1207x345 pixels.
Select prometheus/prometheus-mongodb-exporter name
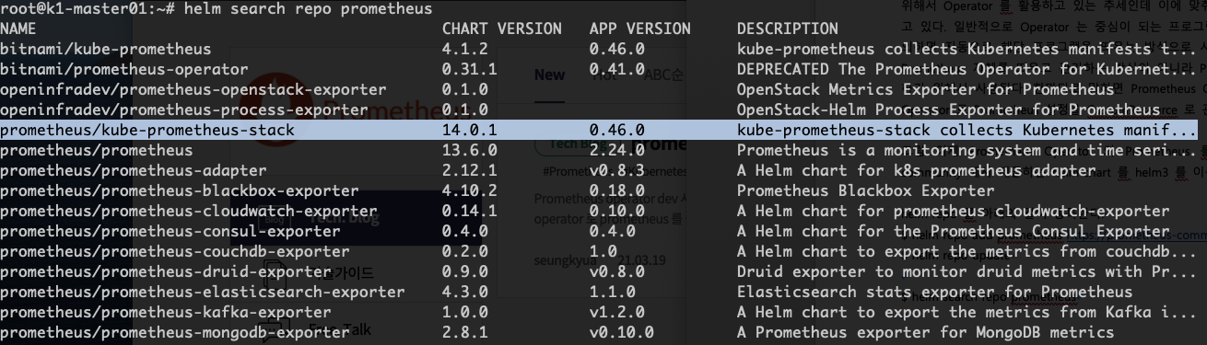(175, 332)
